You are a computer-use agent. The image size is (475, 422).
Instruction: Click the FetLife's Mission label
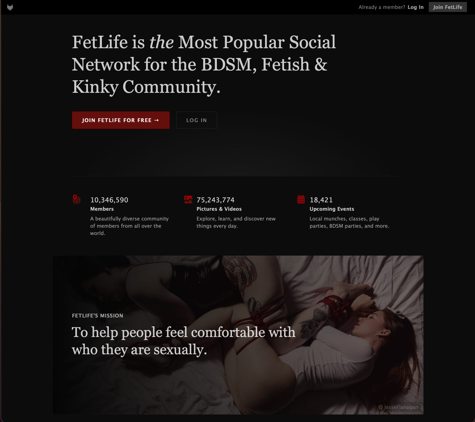click(x=97, y=316)
